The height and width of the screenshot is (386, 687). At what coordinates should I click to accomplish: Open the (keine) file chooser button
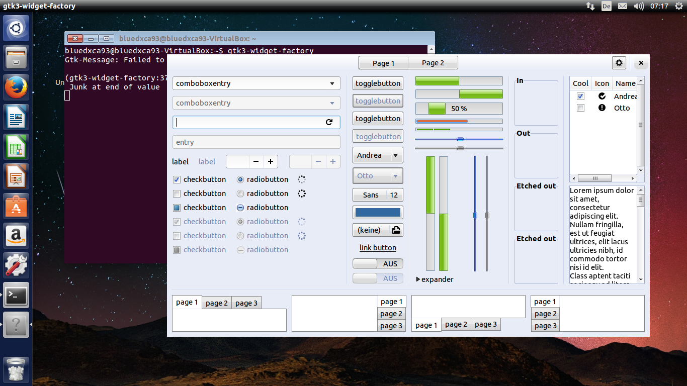coord(378,230)
